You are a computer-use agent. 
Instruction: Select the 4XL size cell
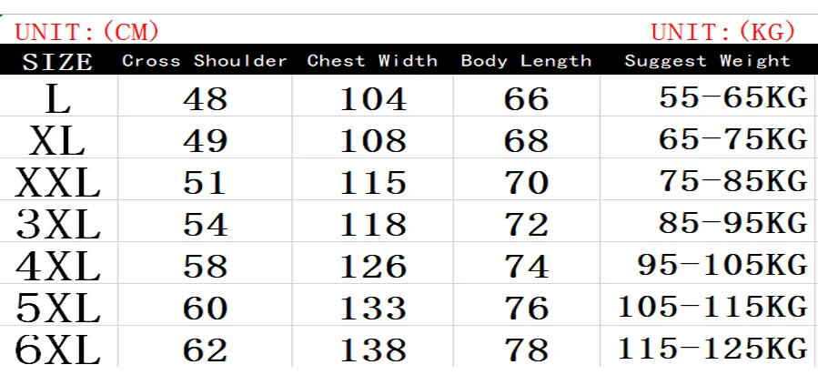[x=56, y=266]
